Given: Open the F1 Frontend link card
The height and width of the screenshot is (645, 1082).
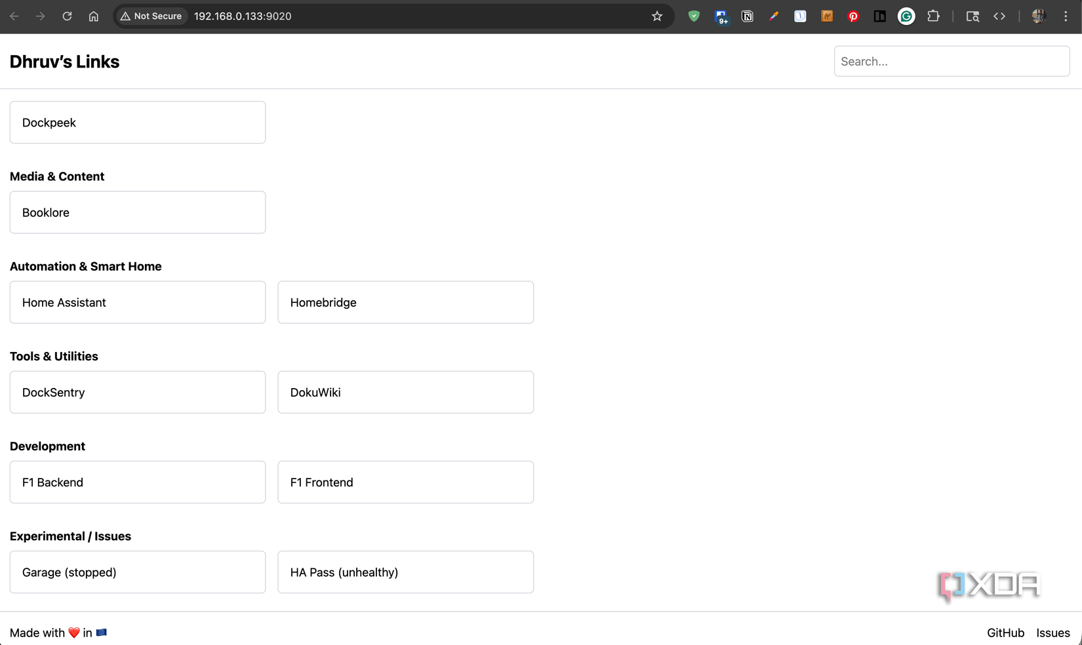Looking at the screenshot, I should coord(406,482).
